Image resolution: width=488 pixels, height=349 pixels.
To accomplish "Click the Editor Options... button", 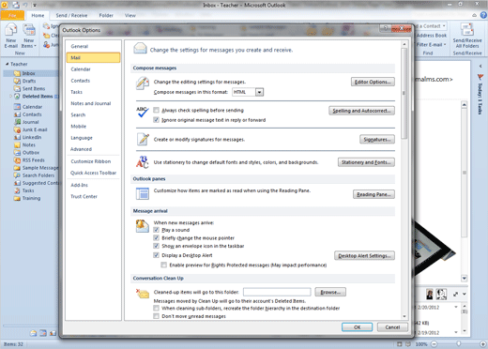I will (x=373, y=82).
